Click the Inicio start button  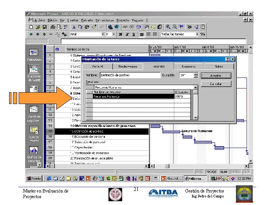(x=34, y=178)
